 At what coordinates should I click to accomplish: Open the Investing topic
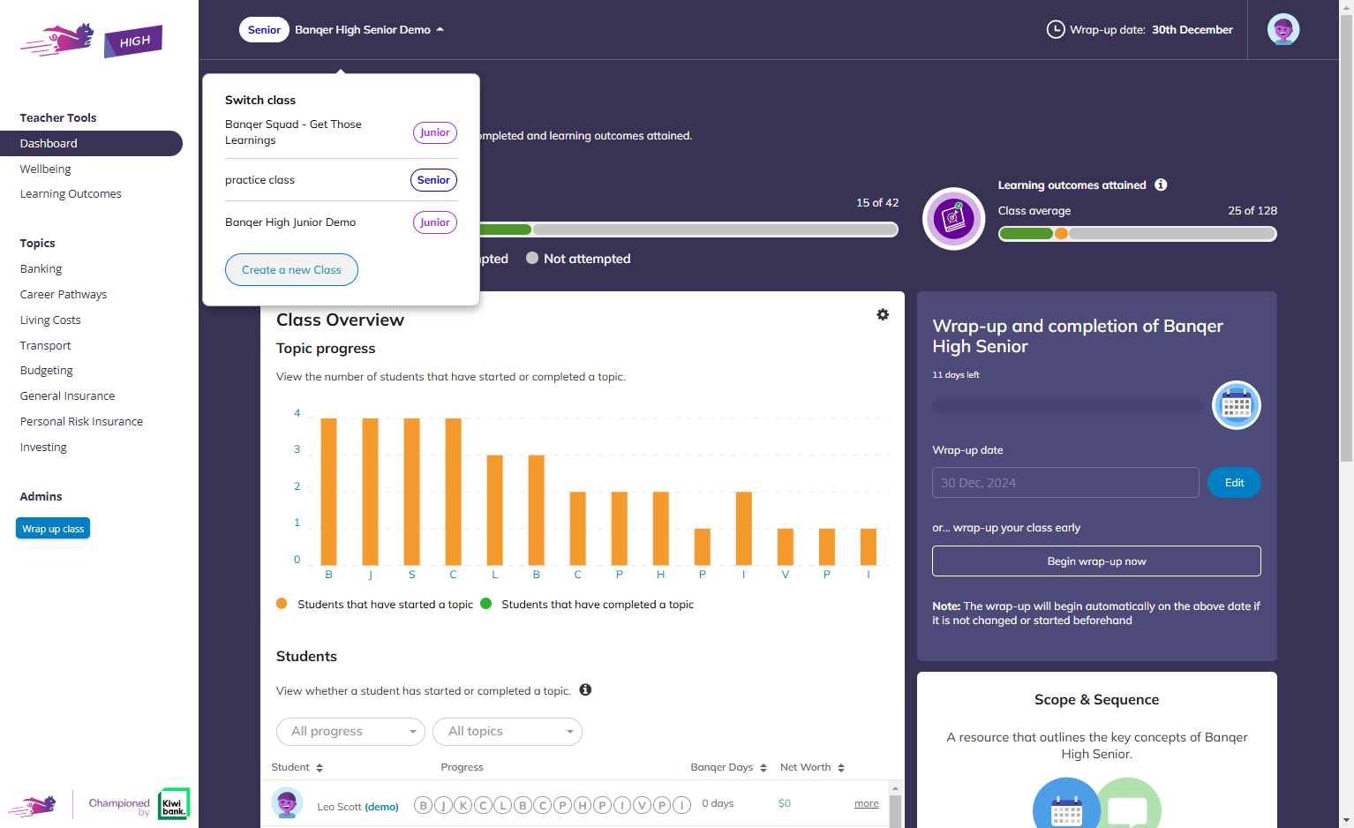43,448
